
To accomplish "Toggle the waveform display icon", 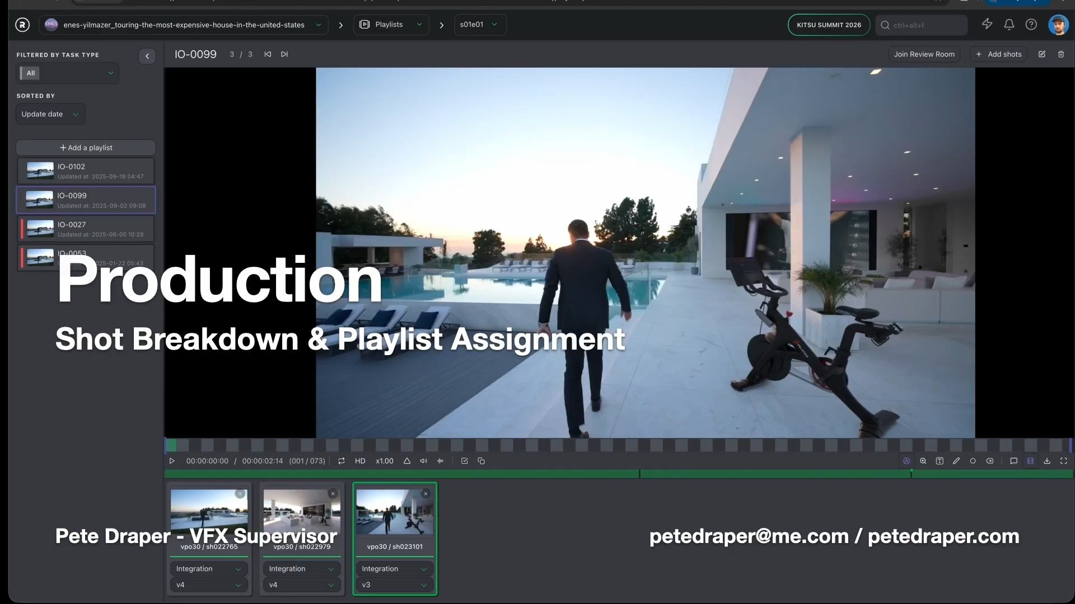I will [x=440, y=461].
